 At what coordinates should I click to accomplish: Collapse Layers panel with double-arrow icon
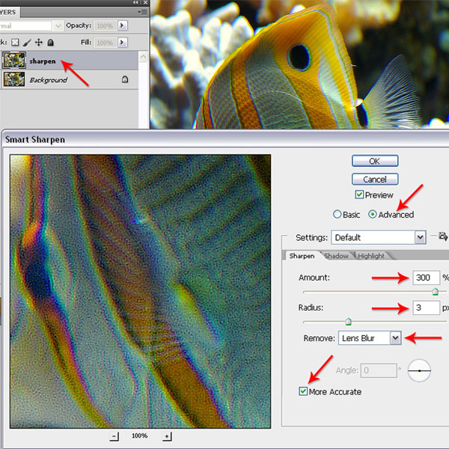tap(135, 2)
